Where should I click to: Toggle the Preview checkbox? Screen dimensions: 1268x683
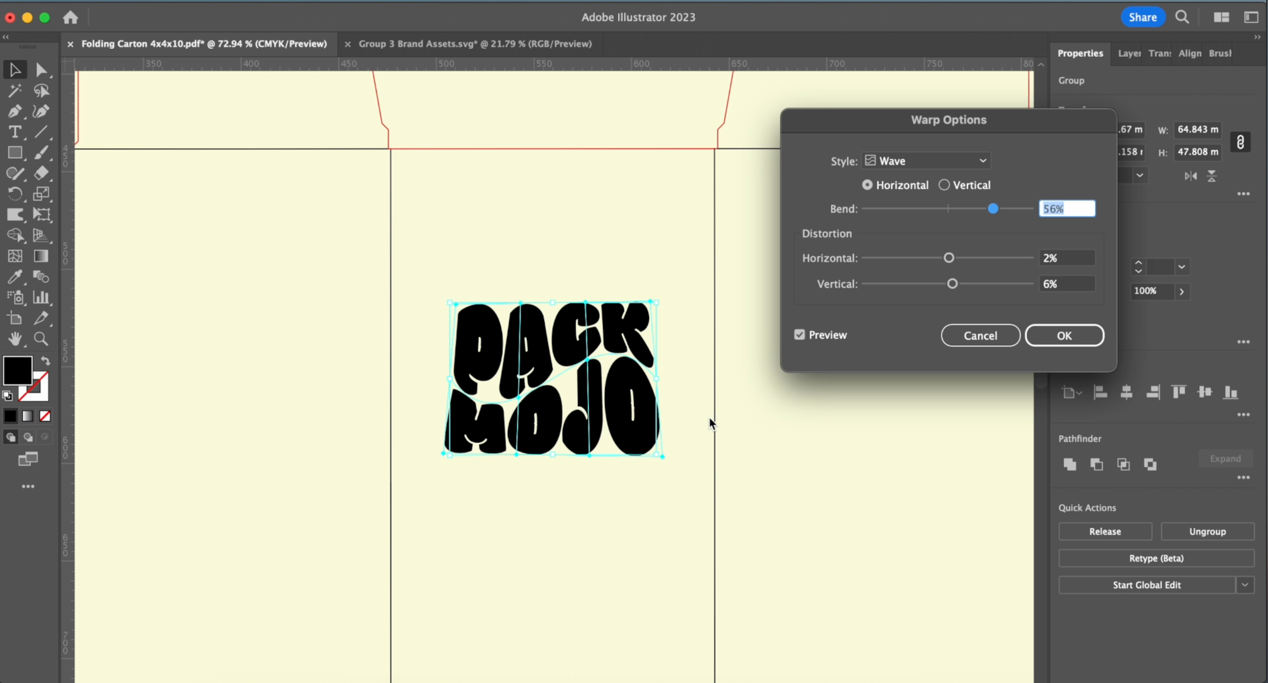(799, 335)
